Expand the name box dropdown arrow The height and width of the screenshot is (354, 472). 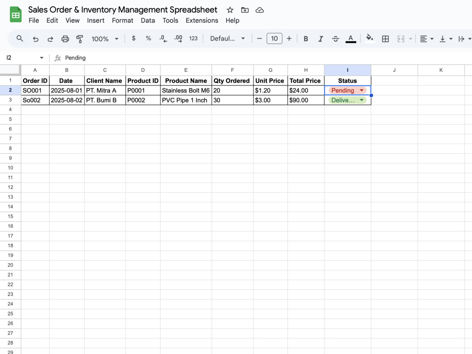point(42,58)
